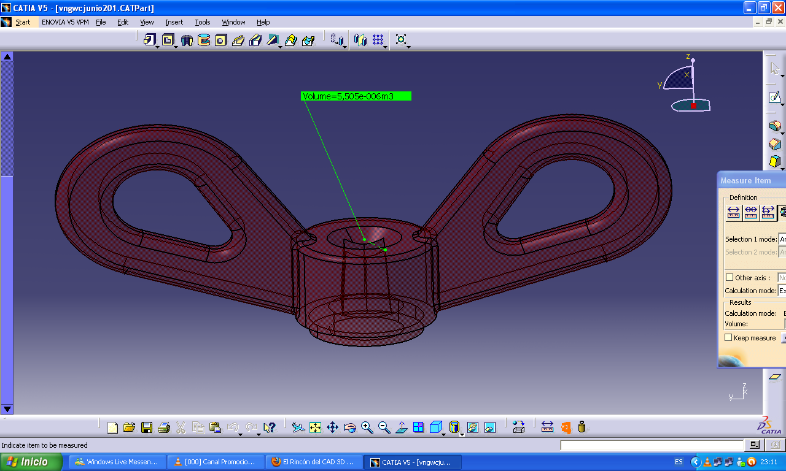Create Multi-View layout
This screenshot has width=786, height=471.
tap(419, 427)
